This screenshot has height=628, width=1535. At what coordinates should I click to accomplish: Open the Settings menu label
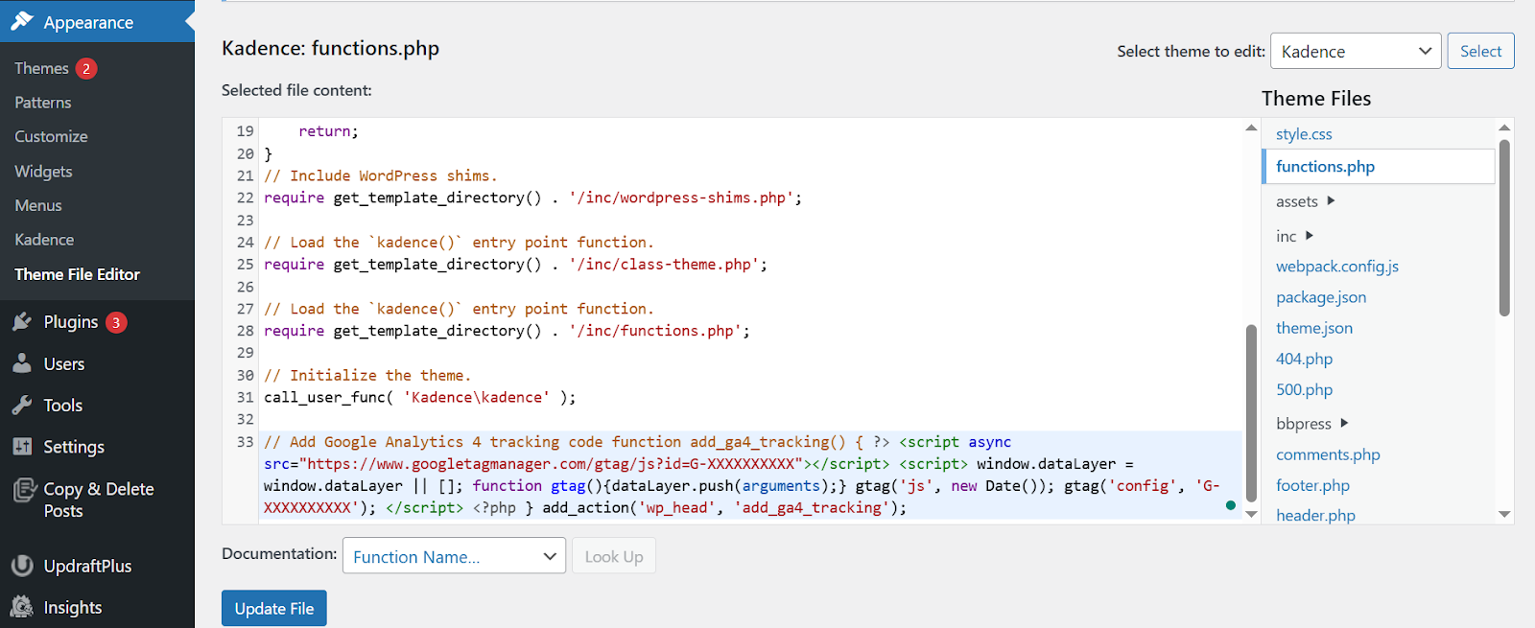(x=74, y=447)
